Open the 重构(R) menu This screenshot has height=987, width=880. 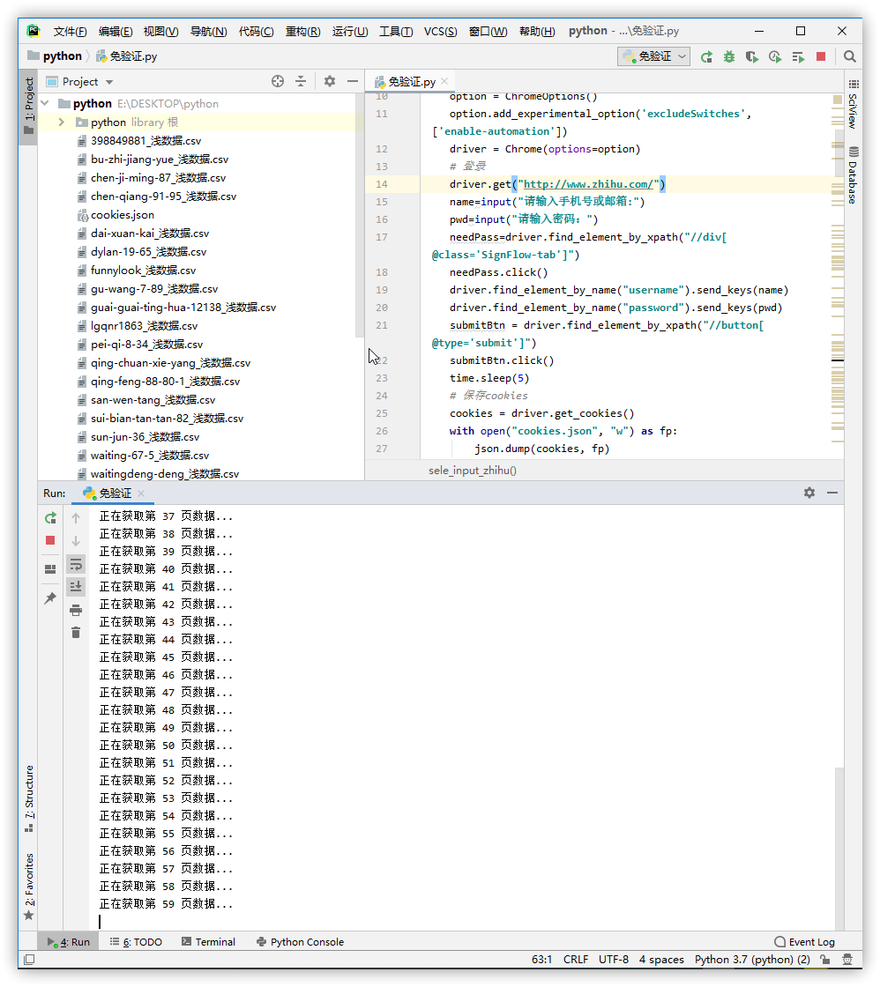pos(303,32)
